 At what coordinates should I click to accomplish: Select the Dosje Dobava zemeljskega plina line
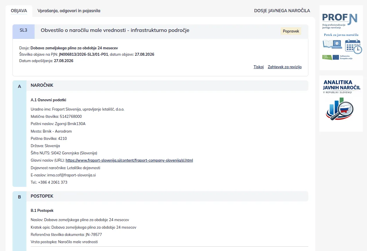69,48
